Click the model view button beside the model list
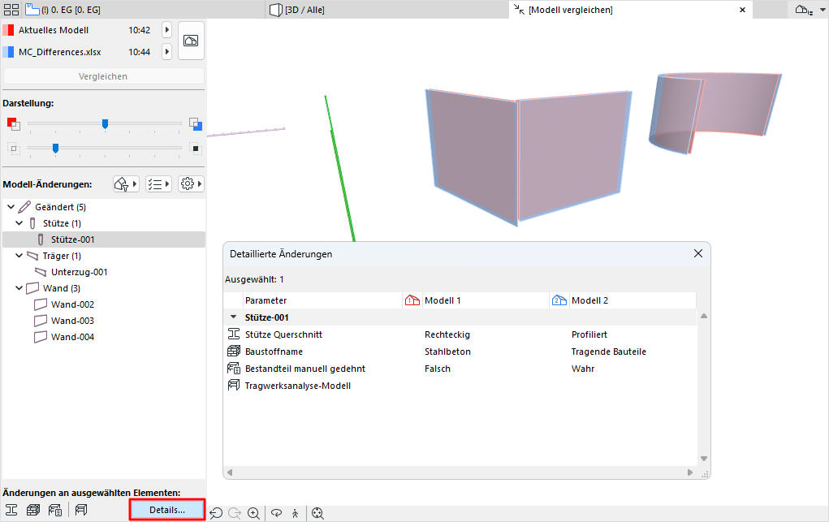 point(191,41)
